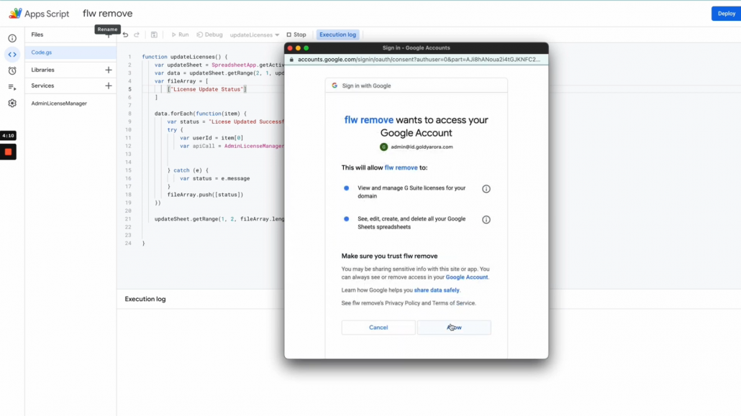Click the lock icon in address bar

291,60
